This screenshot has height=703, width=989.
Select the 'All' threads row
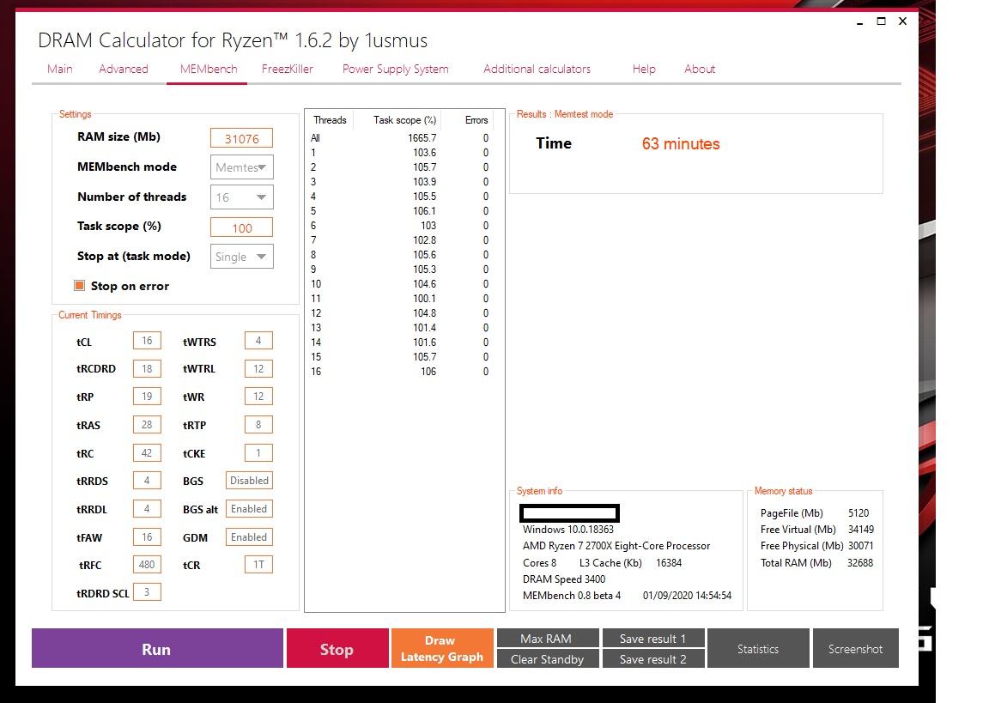point(400,138)
